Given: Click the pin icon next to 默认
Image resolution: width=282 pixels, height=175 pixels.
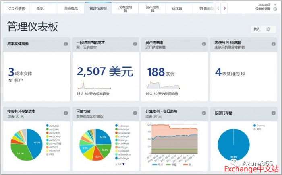Looking at the screenshot, I should tap(268, 29).
